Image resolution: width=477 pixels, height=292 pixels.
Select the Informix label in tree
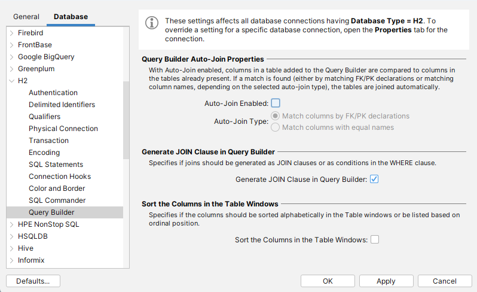[31, 260]
